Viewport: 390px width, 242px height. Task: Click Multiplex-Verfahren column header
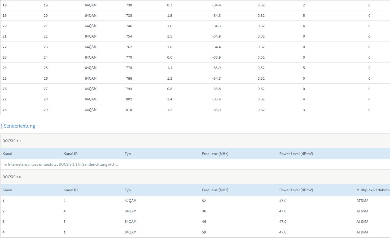click(373, 190)
